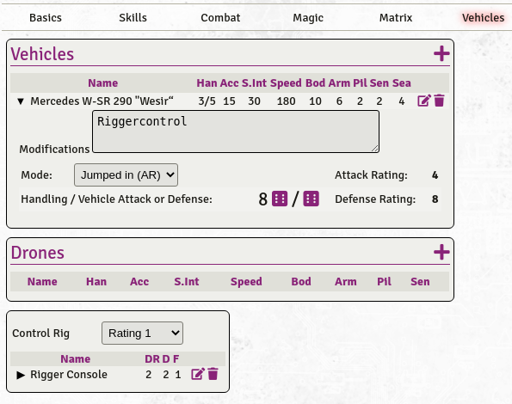Click the Rigger Console name
The height and width of the screenshot is (404, 512).
click(x=69, y=375)
